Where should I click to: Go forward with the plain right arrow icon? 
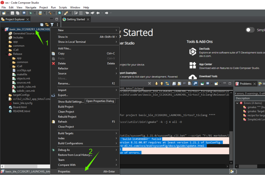[x=107, y=13]
